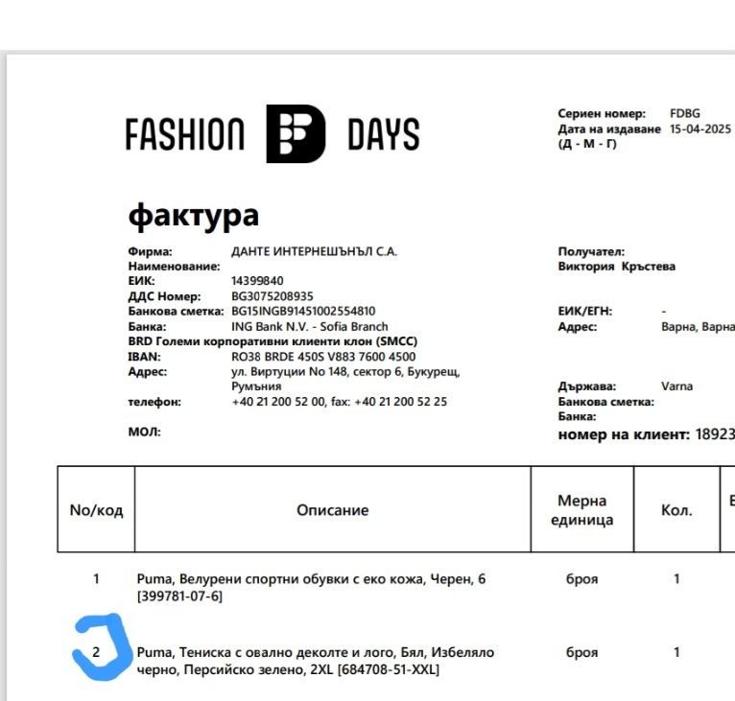
Task: Select IBAN 'RO38 BRDE 450S V883 7600 4500'
Action: (323, 357)
